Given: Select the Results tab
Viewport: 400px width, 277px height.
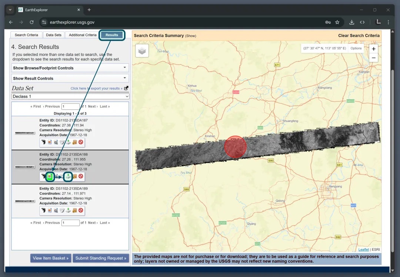Looking at the screenshot, I should pos(112,35).
